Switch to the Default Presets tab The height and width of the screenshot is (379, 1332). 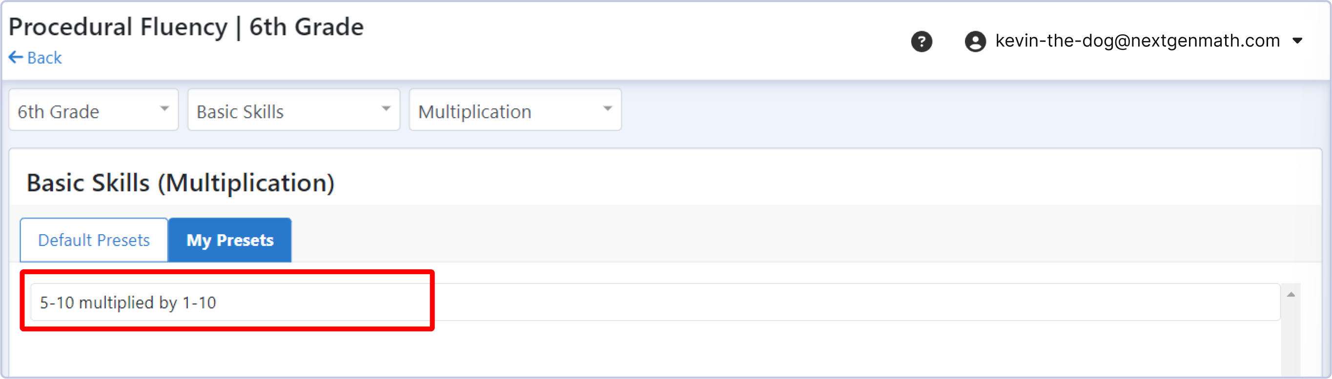(x=94, y=240)
